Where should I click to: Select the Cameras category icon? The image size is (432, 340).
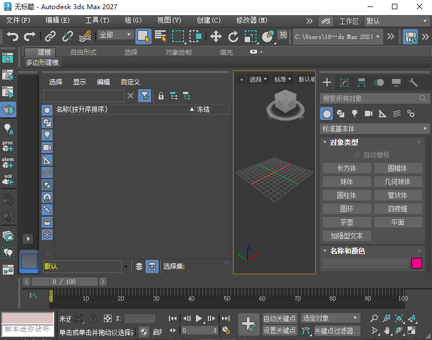[369, 114]
